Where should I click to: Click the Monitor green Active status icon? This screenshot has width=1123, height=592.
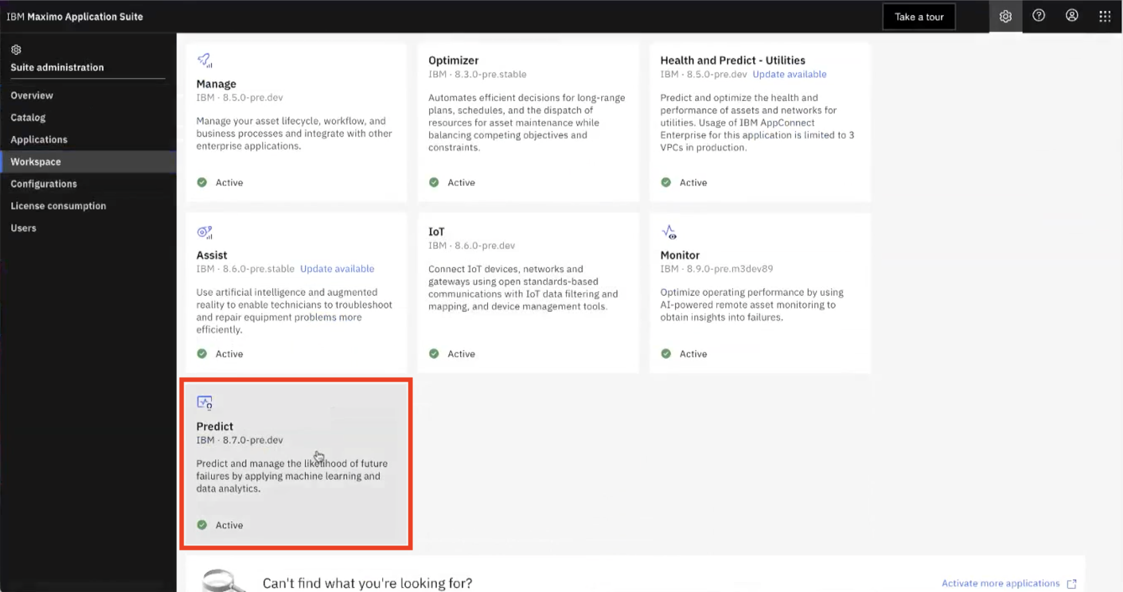point(666,354)
